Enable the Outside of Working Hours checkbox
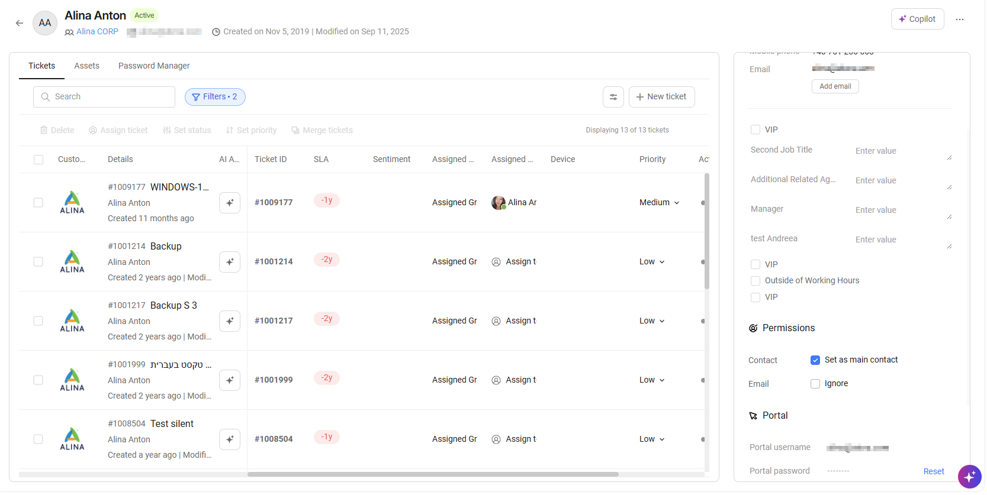 pyautogui.click(x=755, y=281)
